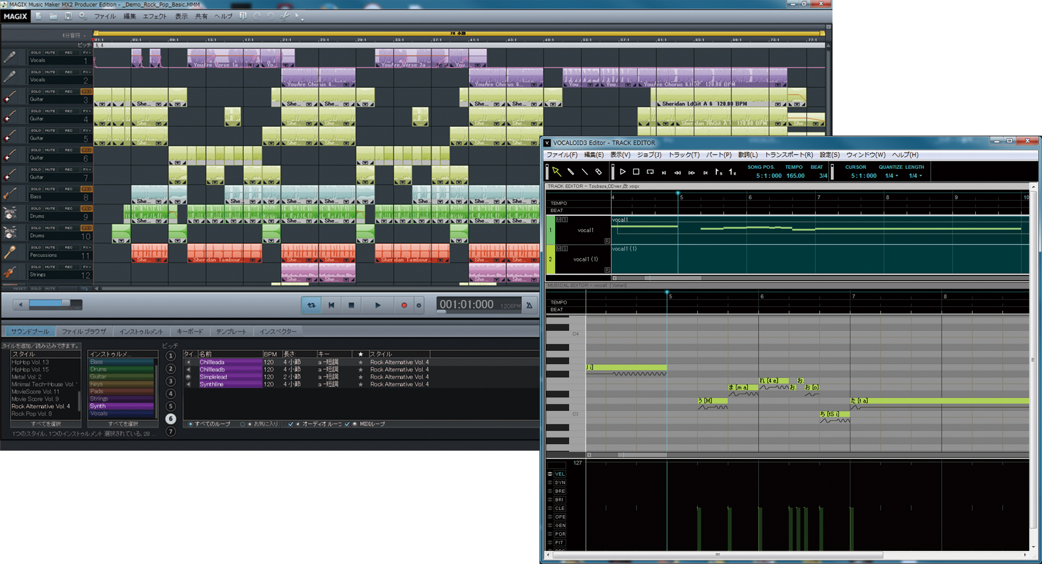
Task: Open the 'エフェクト' menu in MAGIX
Action: pyautogui.click(x=155, y=16)
